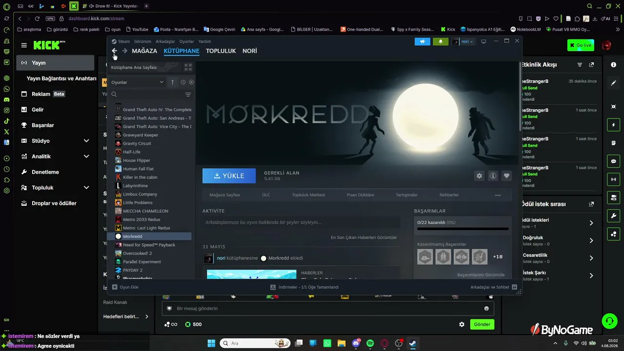
Task: Open Morkredd game settings gear
Action: click(x=479, y=176)
